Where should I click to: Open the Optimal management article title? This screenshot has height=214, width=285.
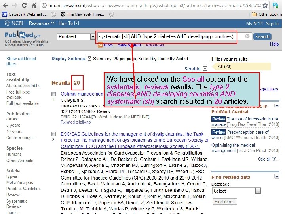pyautogui.click(x=82, y=94)
